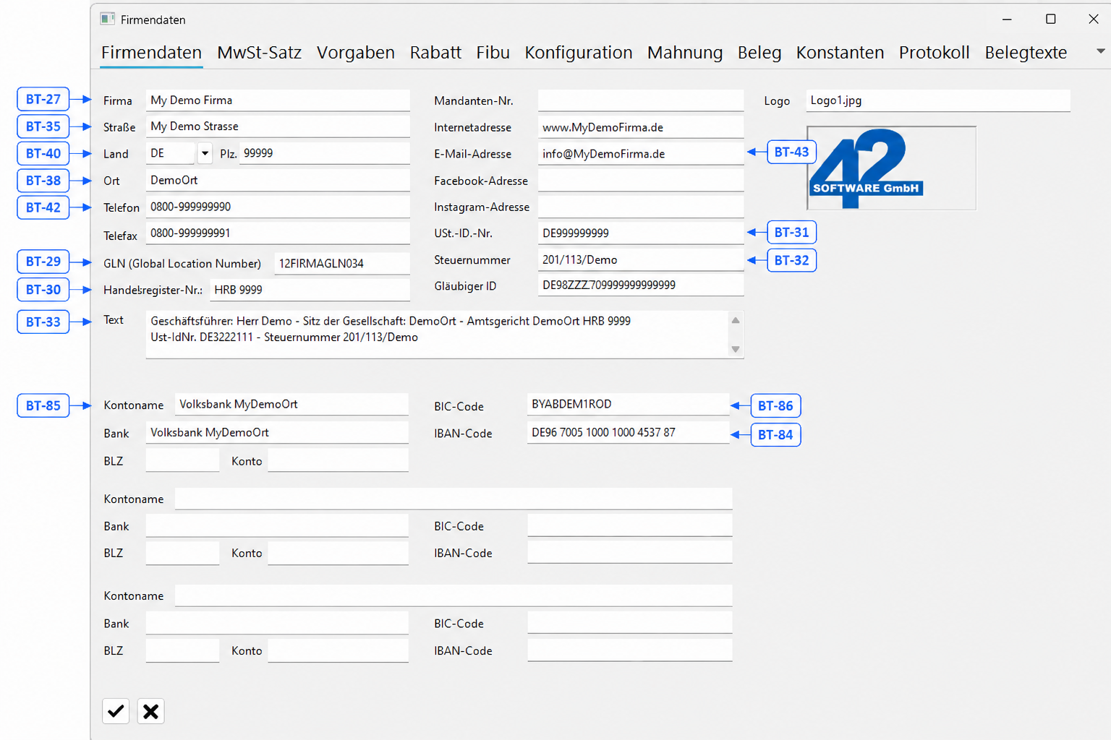1111x740 pixels.
Task: Edit the Telefax number field
Action: coord(278,233)
